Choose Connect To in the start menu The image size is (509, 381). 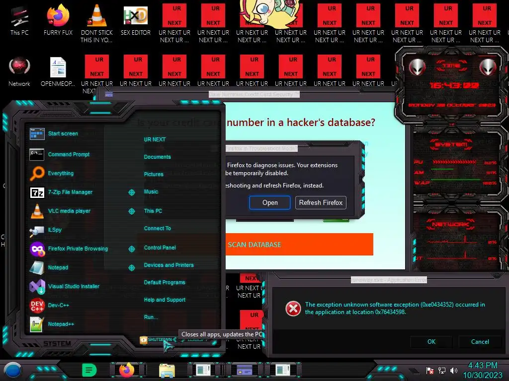pos(158,228)
